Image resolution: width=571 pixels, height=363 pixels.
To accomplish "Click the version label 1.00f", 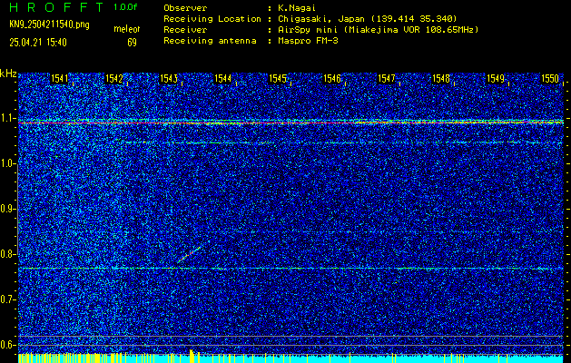I will click(125, 7).
